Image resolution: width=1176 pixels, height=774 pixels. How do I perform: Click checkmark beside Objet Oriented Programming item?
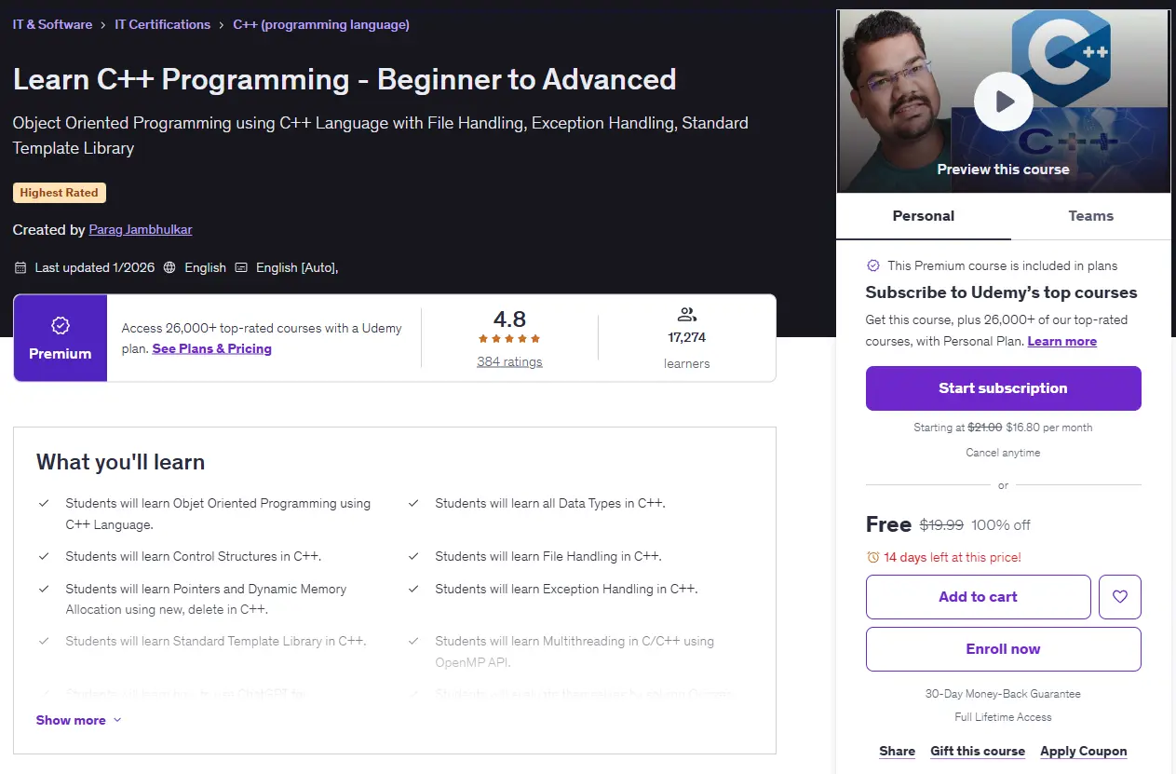[44, 503]
